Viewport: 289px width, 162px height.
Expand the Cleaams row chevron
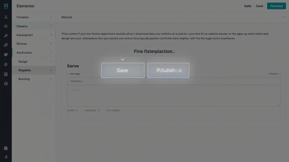pos(51,26)
